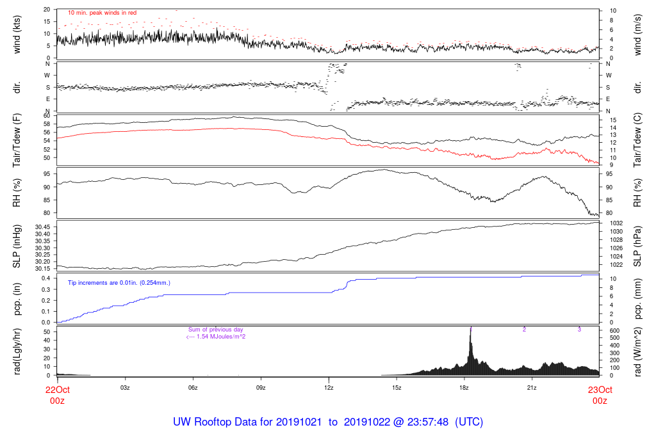
Task: Click the 'Tair/Tdew (F)' axis title
Action: pos(17,140)
